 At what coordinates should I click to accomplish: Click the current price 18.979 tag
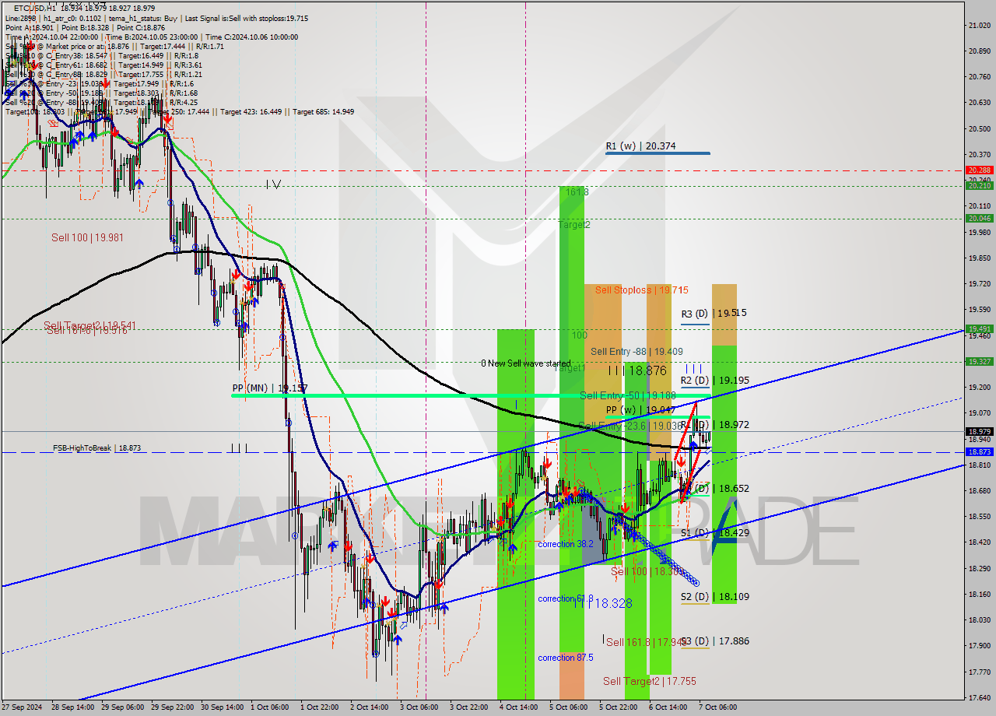979,431
